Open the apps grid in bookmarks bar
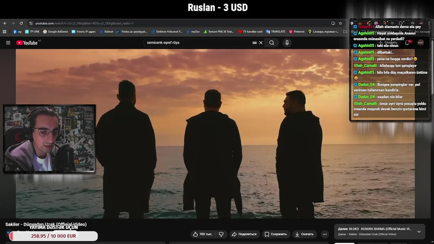This screenshot has height=244, width=434. pyautogui.click(x=4, y=32)
